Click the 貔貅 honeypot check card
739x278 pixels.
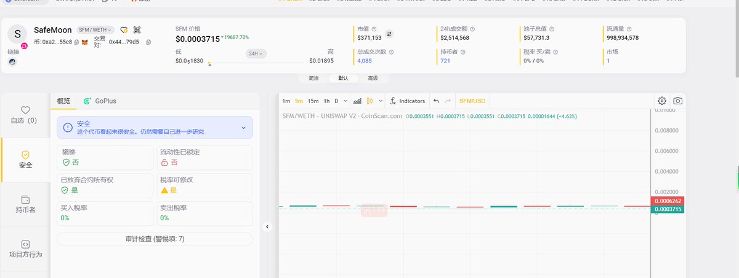tap(105, 158)
